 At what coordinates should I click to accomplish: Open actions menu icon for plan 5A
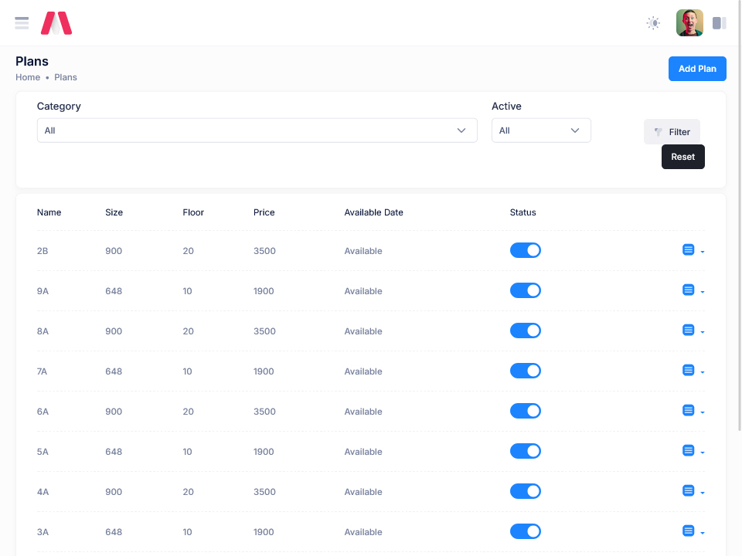point(693,451)
